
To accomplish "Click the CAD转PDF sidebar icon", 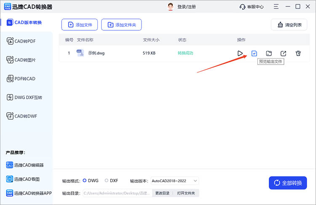I will pos(10,41).
